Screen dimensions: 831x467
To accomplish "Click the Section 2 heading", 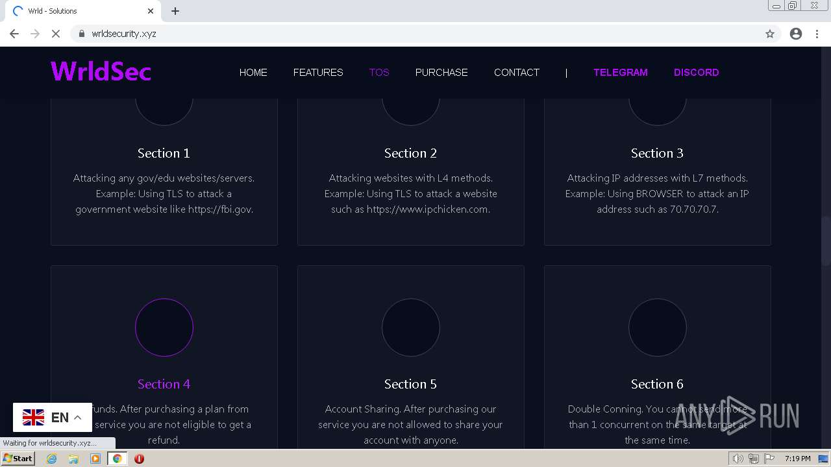I will click(x=410, y=153).
